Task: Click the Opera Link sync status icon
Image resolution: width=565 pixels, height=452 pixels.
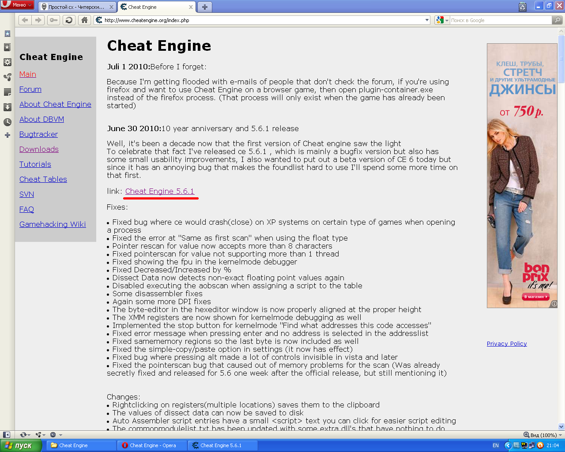Action: pos(23,435)
